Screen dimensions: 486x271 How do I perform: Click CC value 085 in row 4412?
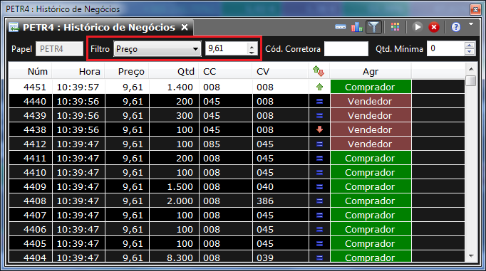(226, 144)
